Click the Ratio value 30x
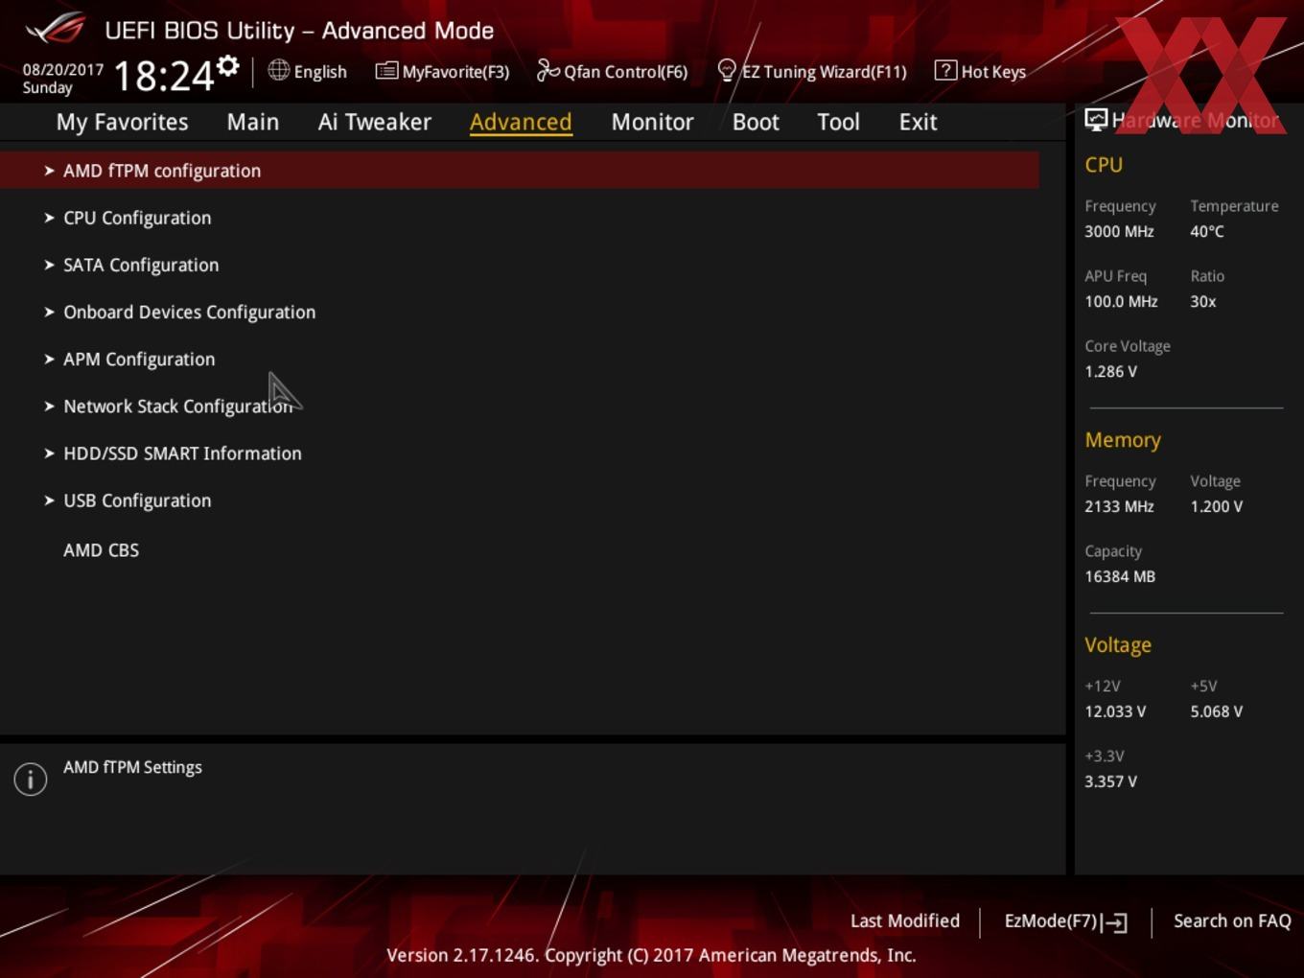 [1203, 301]
